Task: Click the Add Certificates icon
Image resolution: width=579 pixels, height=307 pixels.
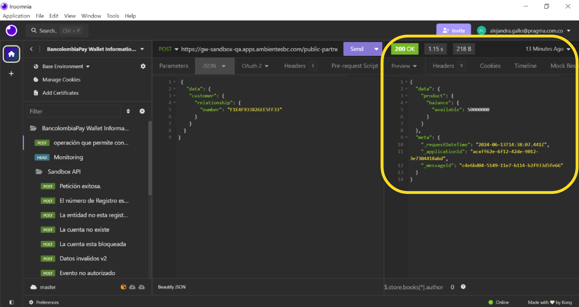Action: coord(36,93)
